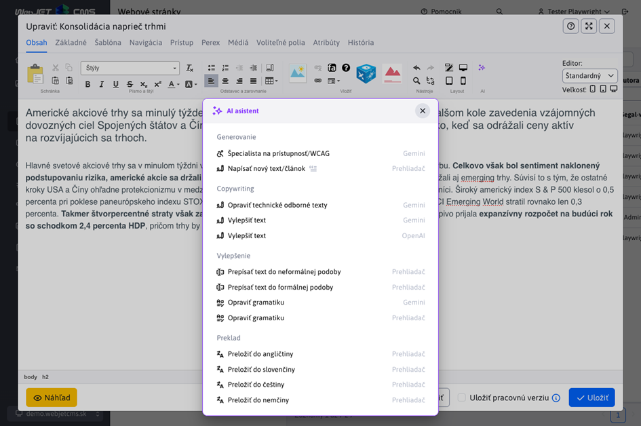Screen dimensions: 641x426
Task: Open the Editor 'Štandardný' dropdown
Action: click(589, 76)
